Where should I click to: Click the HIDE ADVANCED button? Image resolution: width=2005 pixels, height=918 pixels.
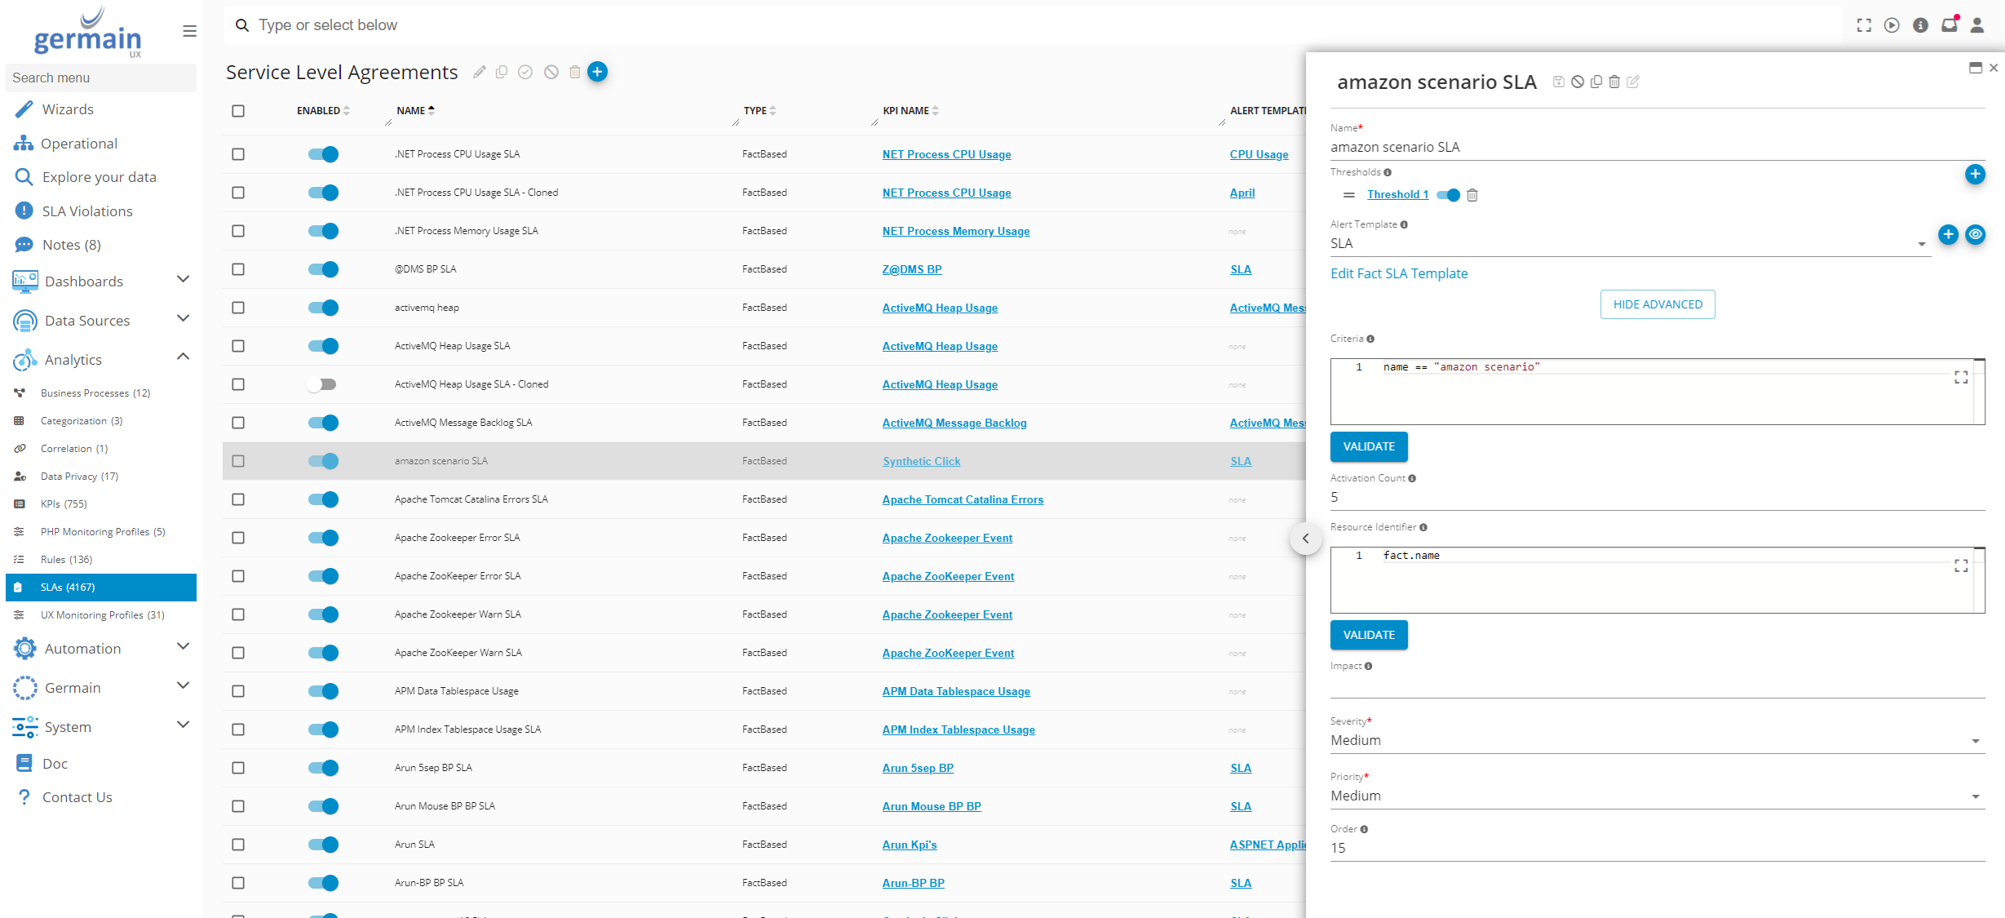point(1657,304)
